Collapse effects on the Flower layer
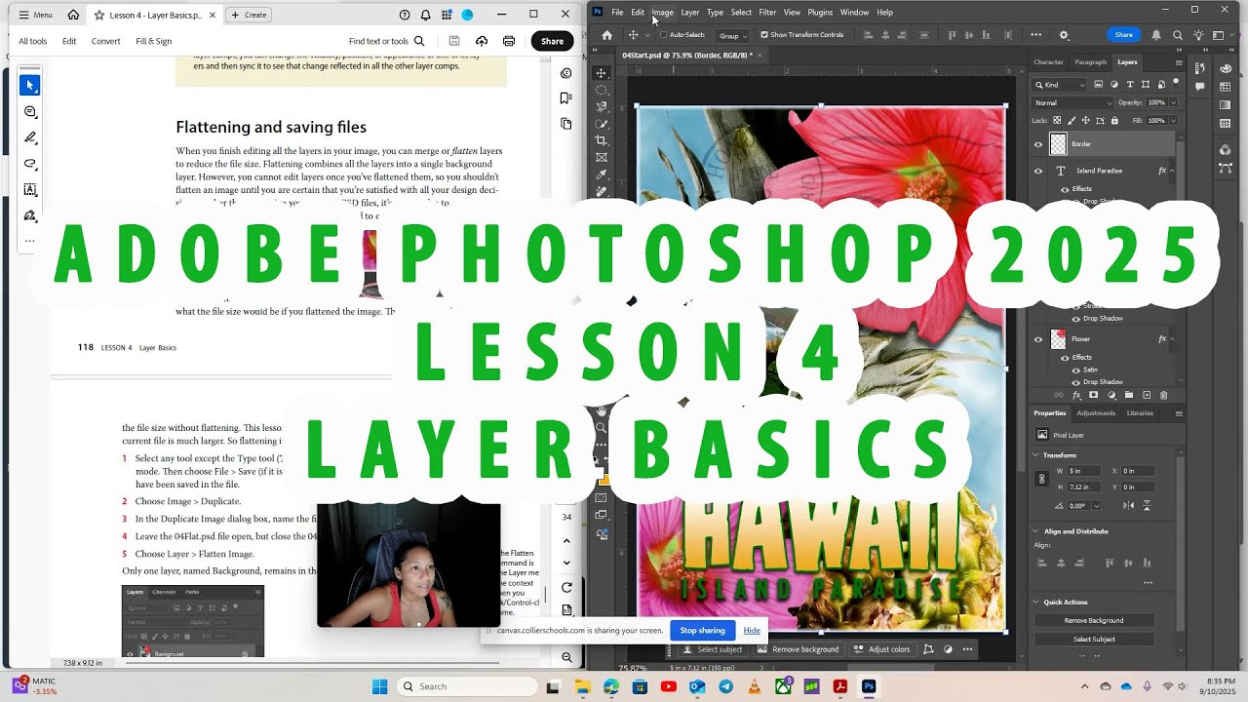This screenshot has width=1248, height=702. pos(1173,339)
